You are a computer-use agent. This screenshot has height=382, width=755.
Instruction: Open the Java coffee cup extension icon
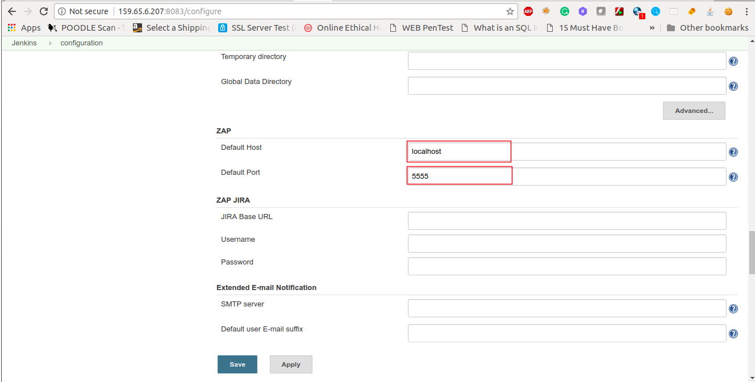710,11
